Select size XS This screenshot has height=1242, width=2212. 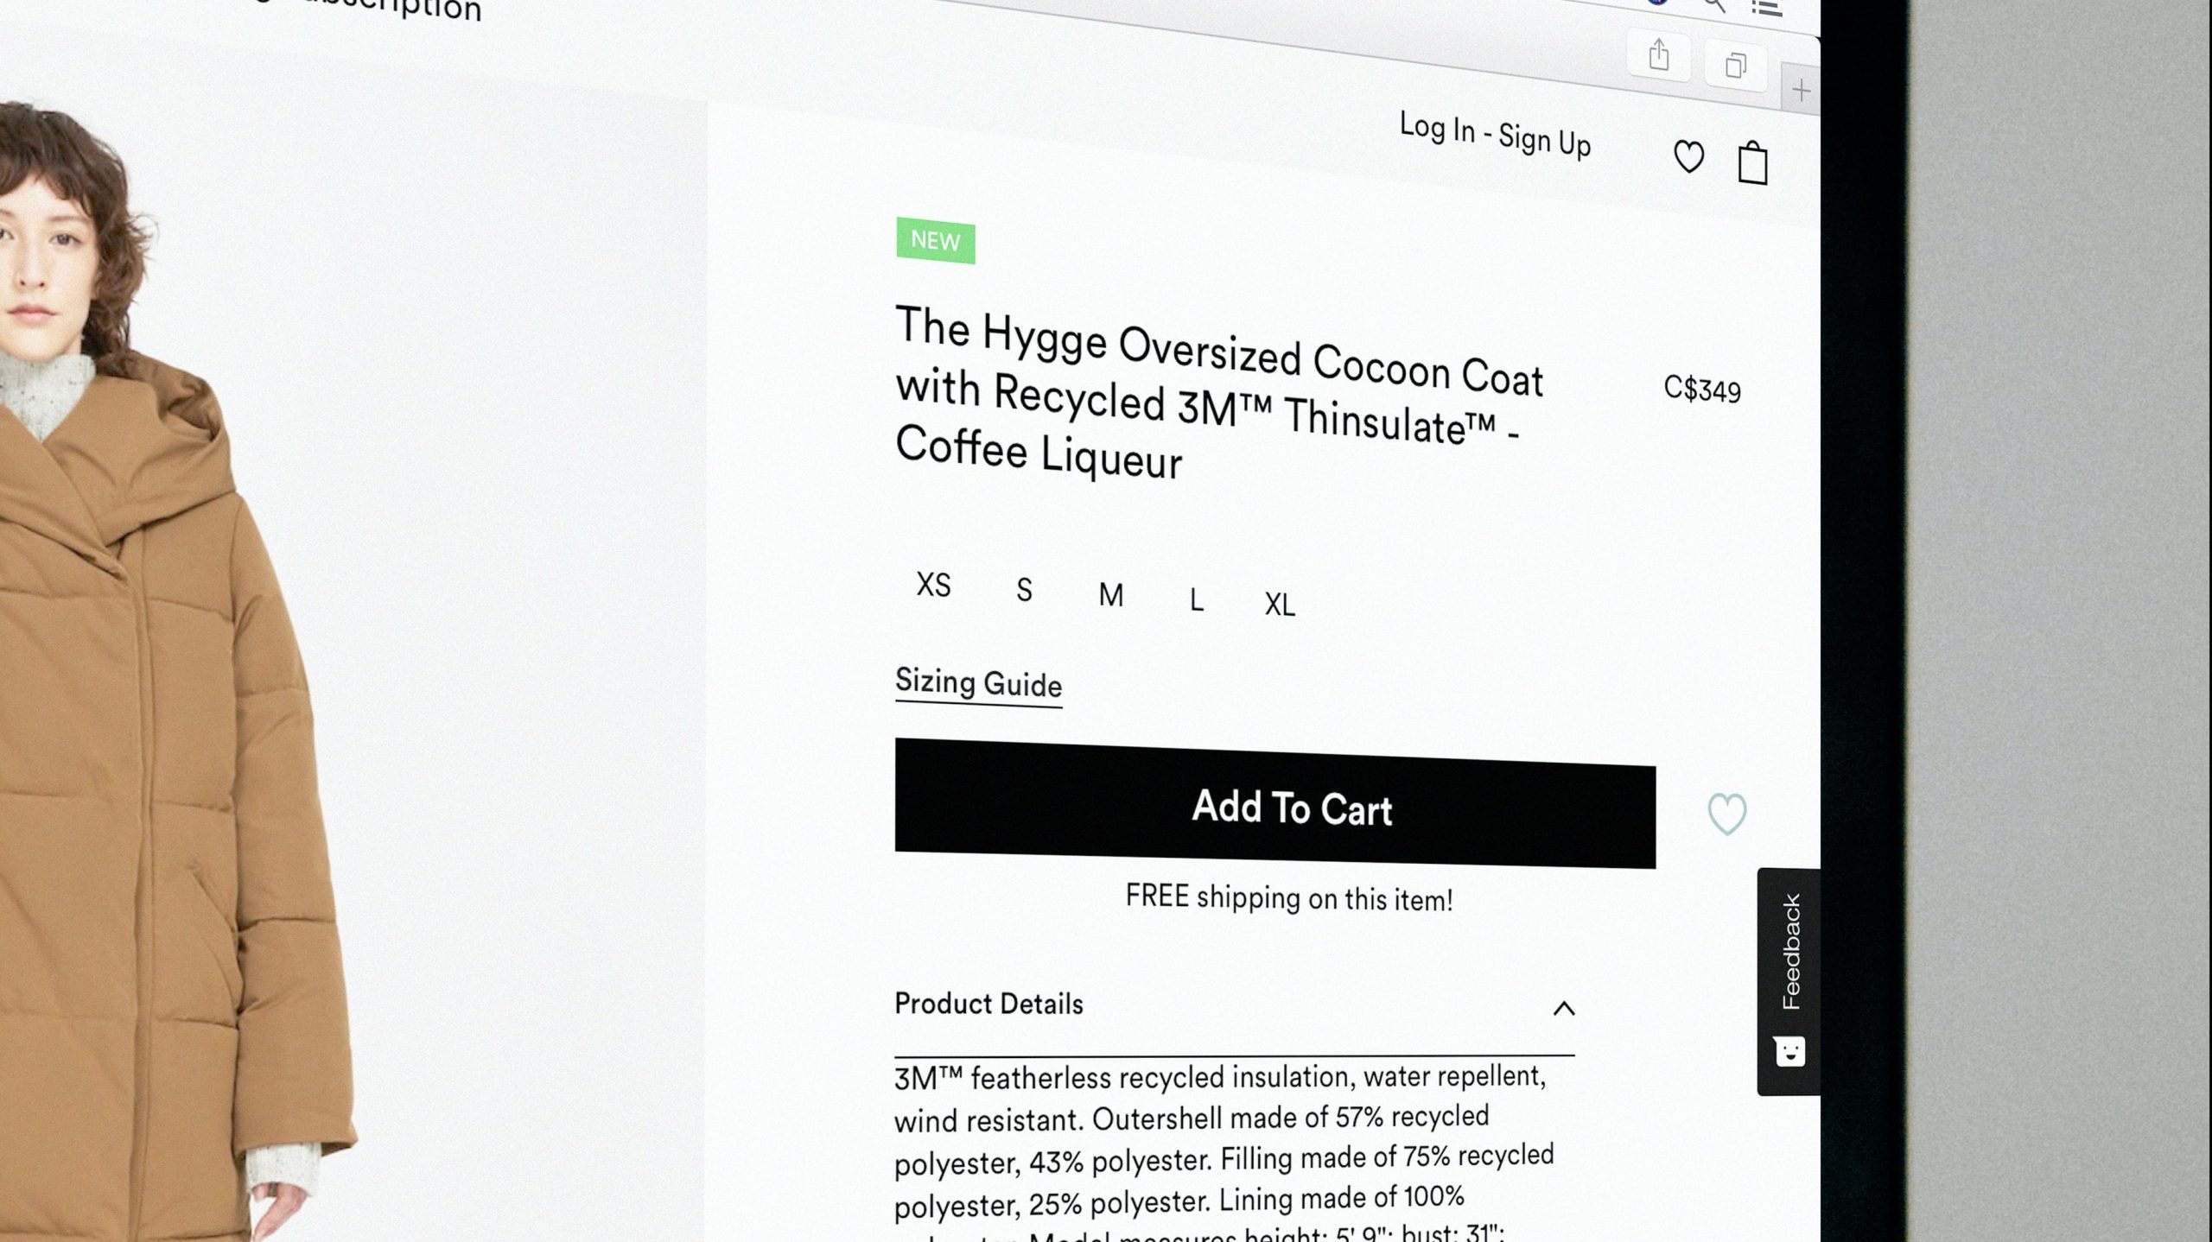point(933,585)
